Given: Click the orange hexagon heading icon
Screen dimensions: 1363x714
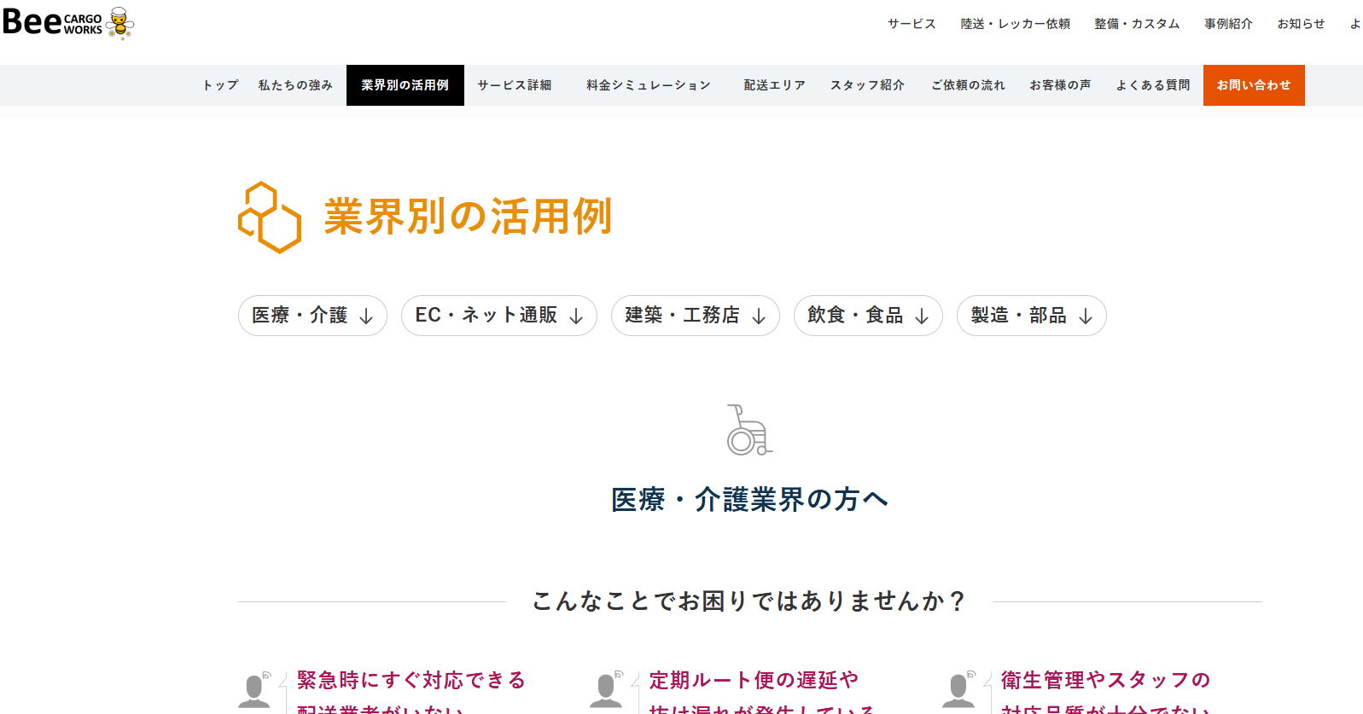Looking at the screenshot, I should 269,218.
